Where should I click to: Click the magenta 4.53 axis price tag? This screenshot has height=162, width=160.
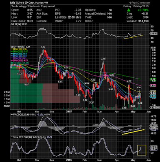point(153,85)
